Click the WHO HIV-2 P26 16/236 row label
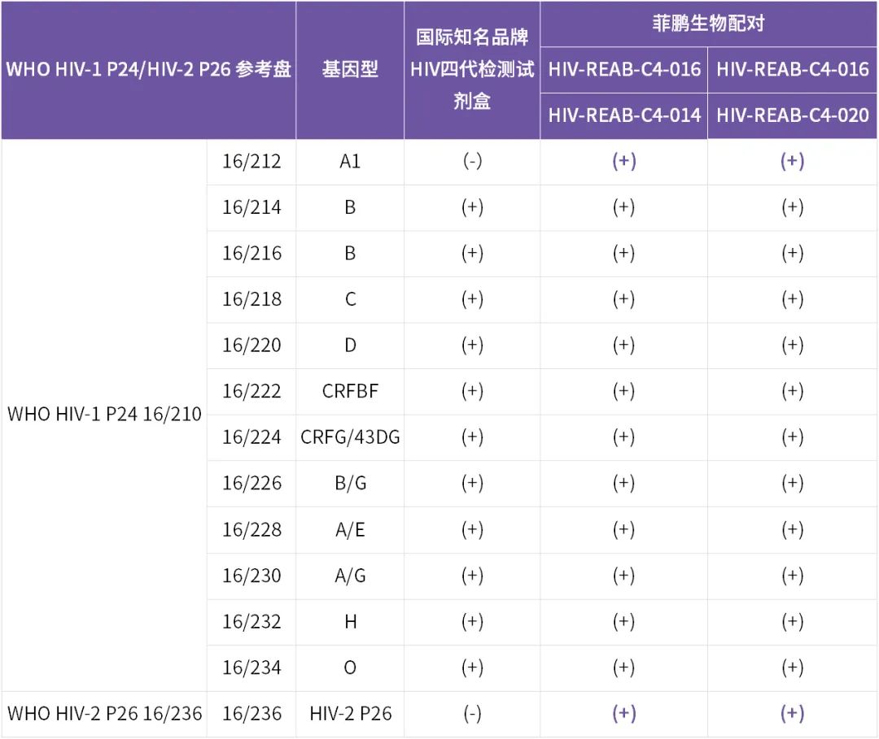This screenshot has height=739, width=879. 104,713
